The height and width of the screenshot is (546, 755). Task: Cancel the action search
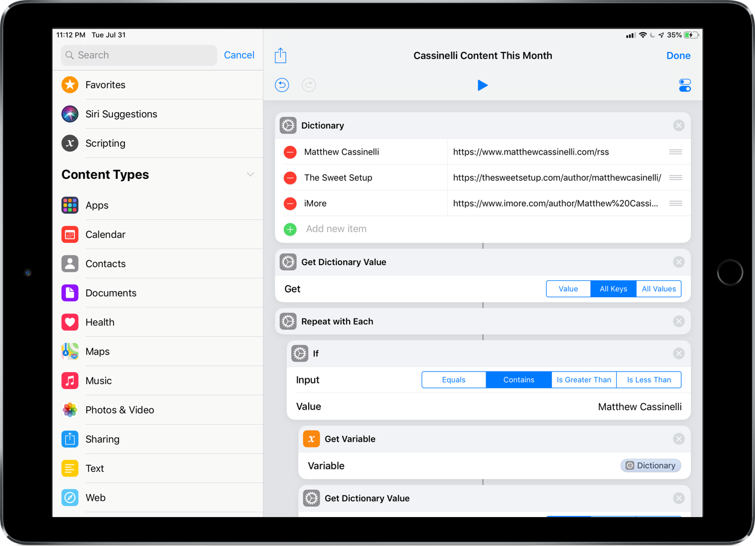pos(239,55)
